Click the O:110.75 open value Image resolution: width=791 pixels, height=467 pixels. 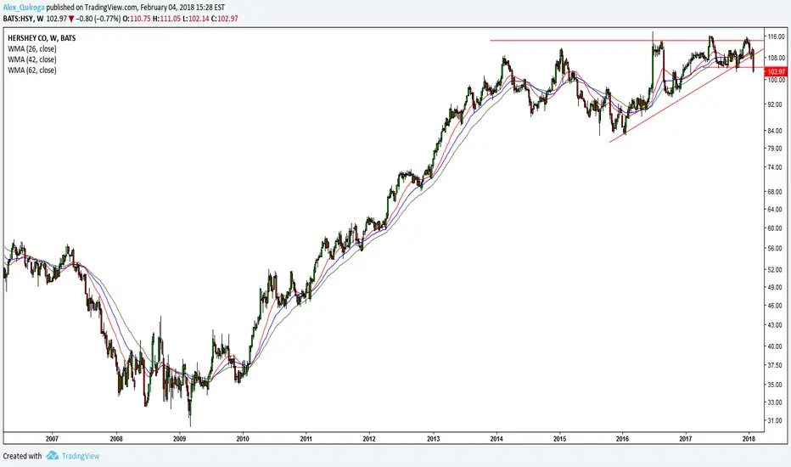click(137, 19)
